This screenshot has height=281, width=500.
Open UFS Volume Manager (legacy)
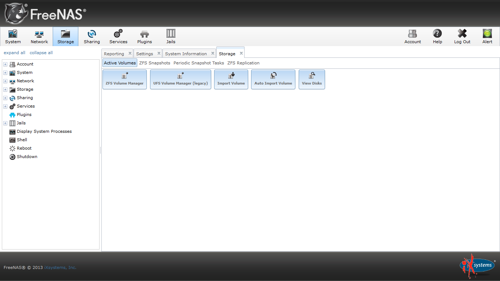pyautogui.click(x=180, y=79)
